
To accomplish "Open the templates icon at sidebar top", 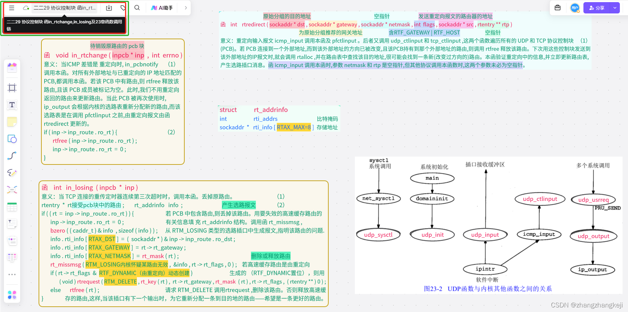I will point(12,67).
